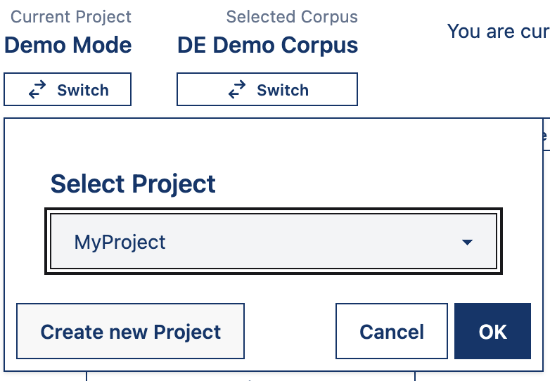Click the Current Project label
550x381 pixels.
[71, 17]
